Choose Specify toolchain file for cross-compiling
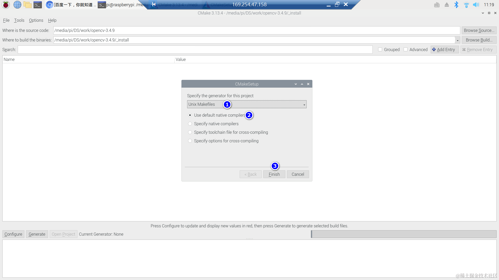 coord(190,132)
